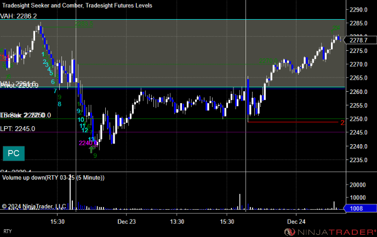Screen dimensions: 377x237
Task: Click the 20000 volume axis label
Action: coord(357,185)
